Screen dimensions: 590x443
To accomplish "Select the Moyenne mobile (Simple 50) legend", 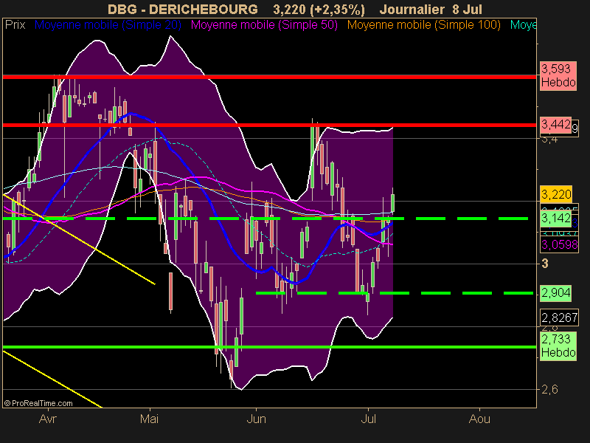I will (x=264, y=25).
